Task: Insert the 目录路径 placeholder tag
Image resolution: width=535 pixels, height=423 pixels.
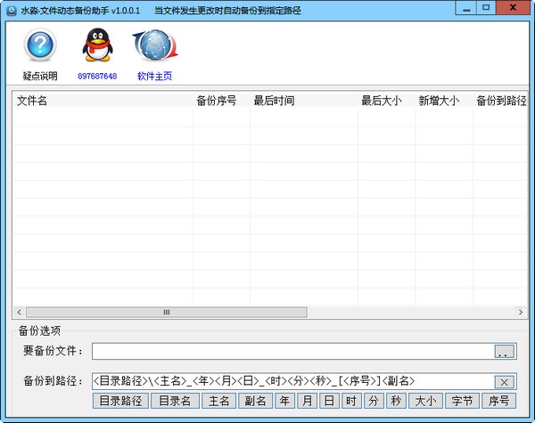Action: click(120, 401)
